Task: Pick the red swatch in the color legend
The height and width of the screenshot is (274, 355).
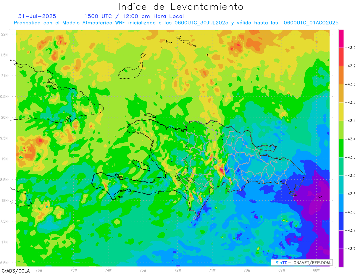Action: (x=341, y=56)
